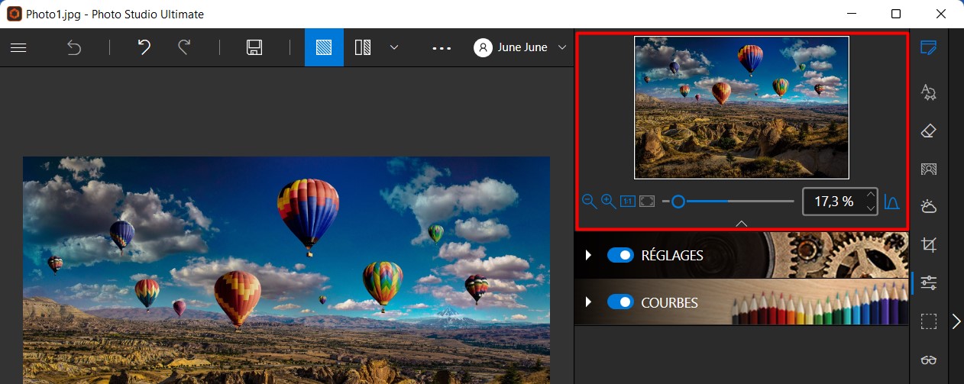Click the COURBES section label
The width and height of the screenshot is (964, 384).
pos(669,302)
